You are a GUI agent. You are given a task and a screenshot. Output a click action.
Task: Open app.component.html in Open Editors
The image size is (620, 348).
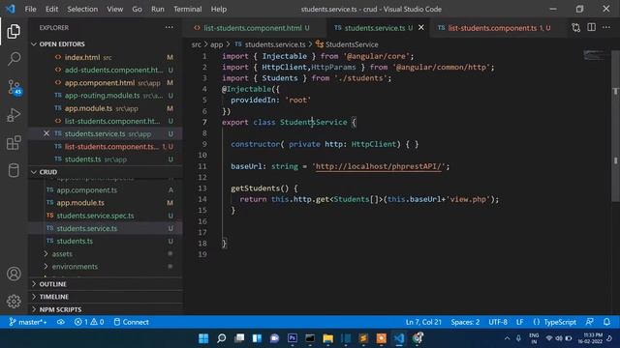click(106, 83)
